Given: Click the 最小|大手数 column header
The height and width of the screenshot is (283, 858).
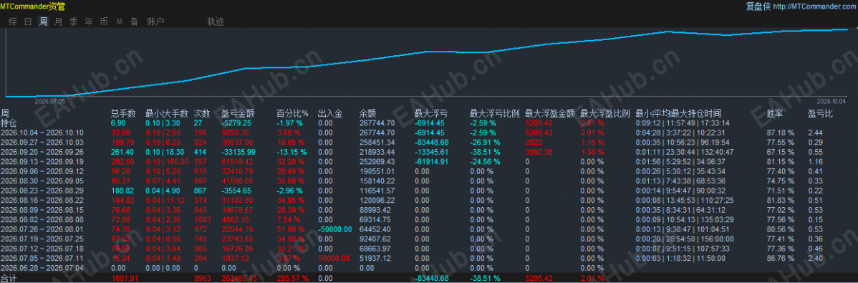Looking at the screenshot, I should tap(167, 114).
